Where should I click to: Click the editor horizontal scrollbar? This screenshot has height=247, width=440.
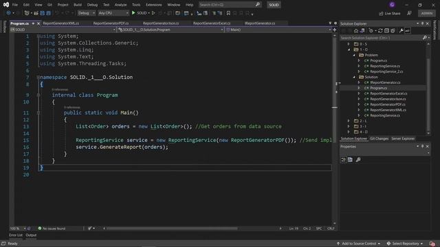pyautogui.click(x=172, y=228)
